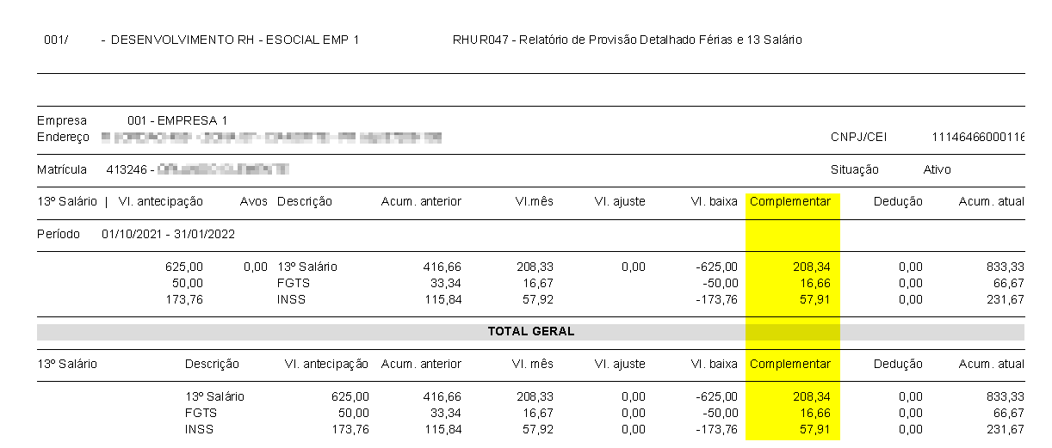
Task: Click highlighted Complementar header above the Período row
Action: (790, 201)
